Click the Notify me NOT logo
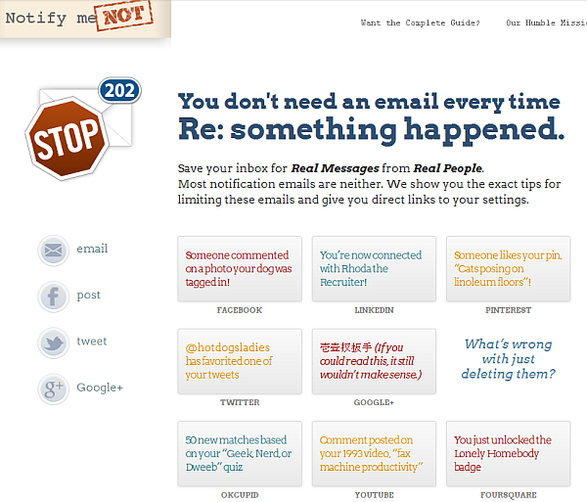 (85, 19)
